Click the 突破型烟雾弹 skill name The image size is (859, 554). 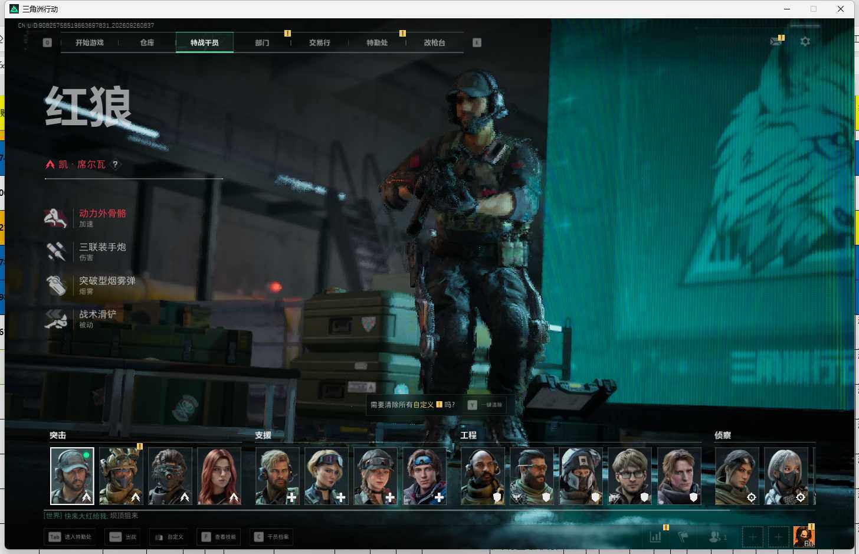(107, 281)
